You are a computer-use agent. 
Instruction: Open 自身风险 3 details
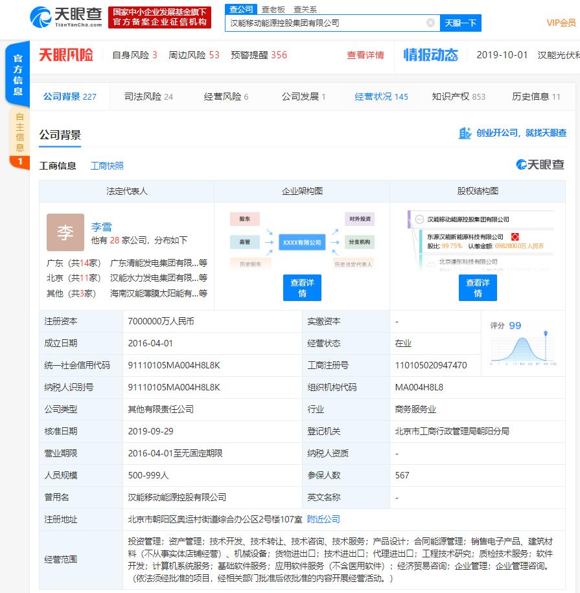click(135, 55)
